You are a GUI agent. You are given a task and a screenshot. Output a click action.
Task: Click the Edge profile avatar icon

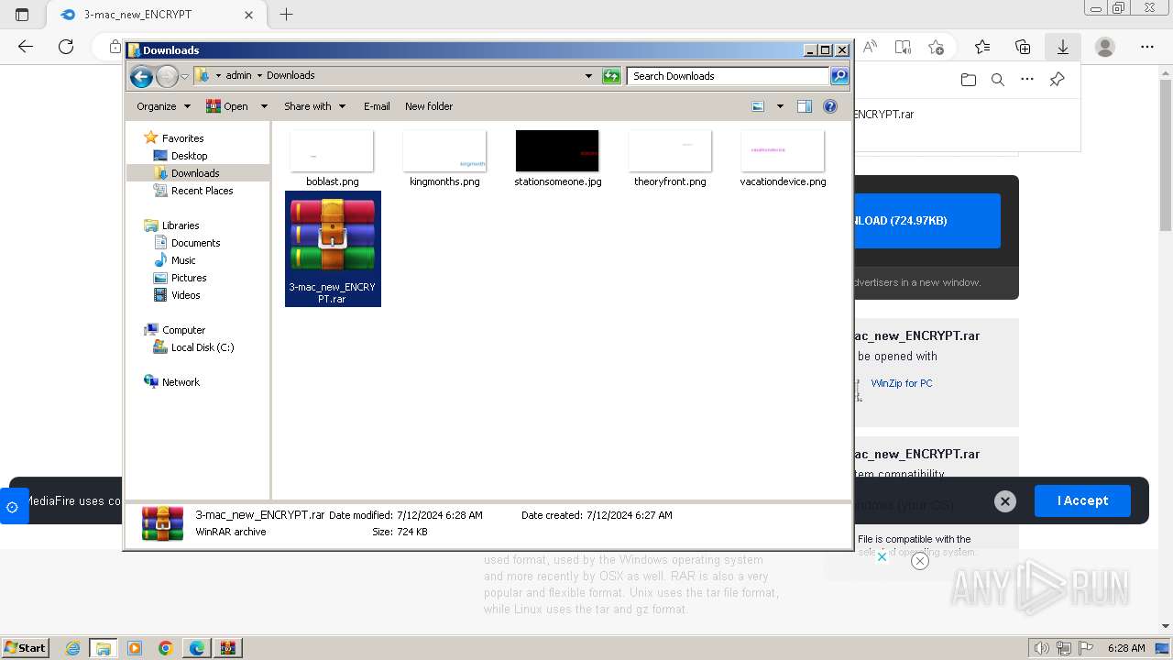1105,47
